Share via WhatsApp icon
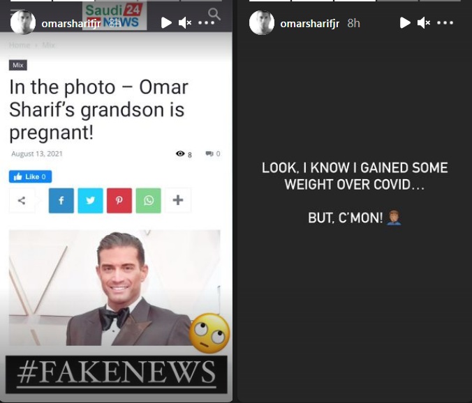Viewport: 472px width, 403px height. (x=149, y=200)
